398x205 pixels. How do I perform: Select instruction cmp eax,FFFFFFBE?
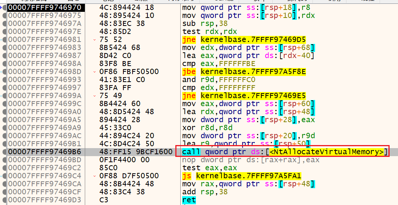coord(219,64)
